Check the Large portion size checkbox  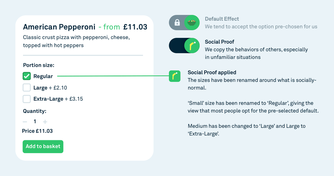27,88
